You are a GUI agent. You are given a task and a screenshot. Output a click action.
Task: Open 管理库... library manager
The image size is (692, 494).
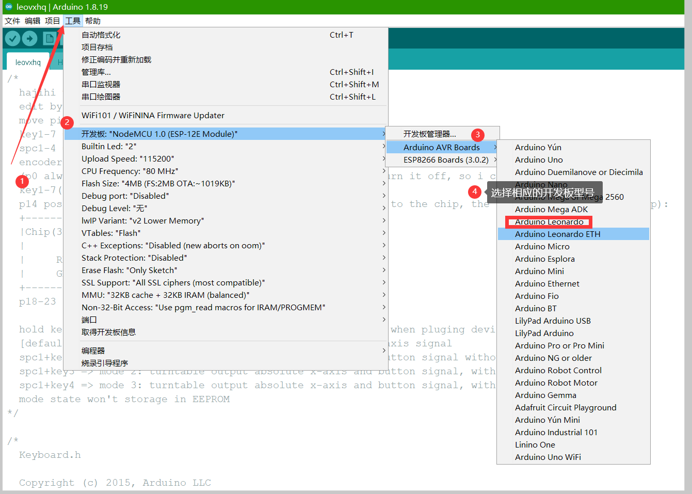(x=226, y=72)
